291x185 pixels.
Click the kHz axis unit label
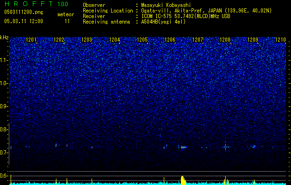[x=4, y=37]
